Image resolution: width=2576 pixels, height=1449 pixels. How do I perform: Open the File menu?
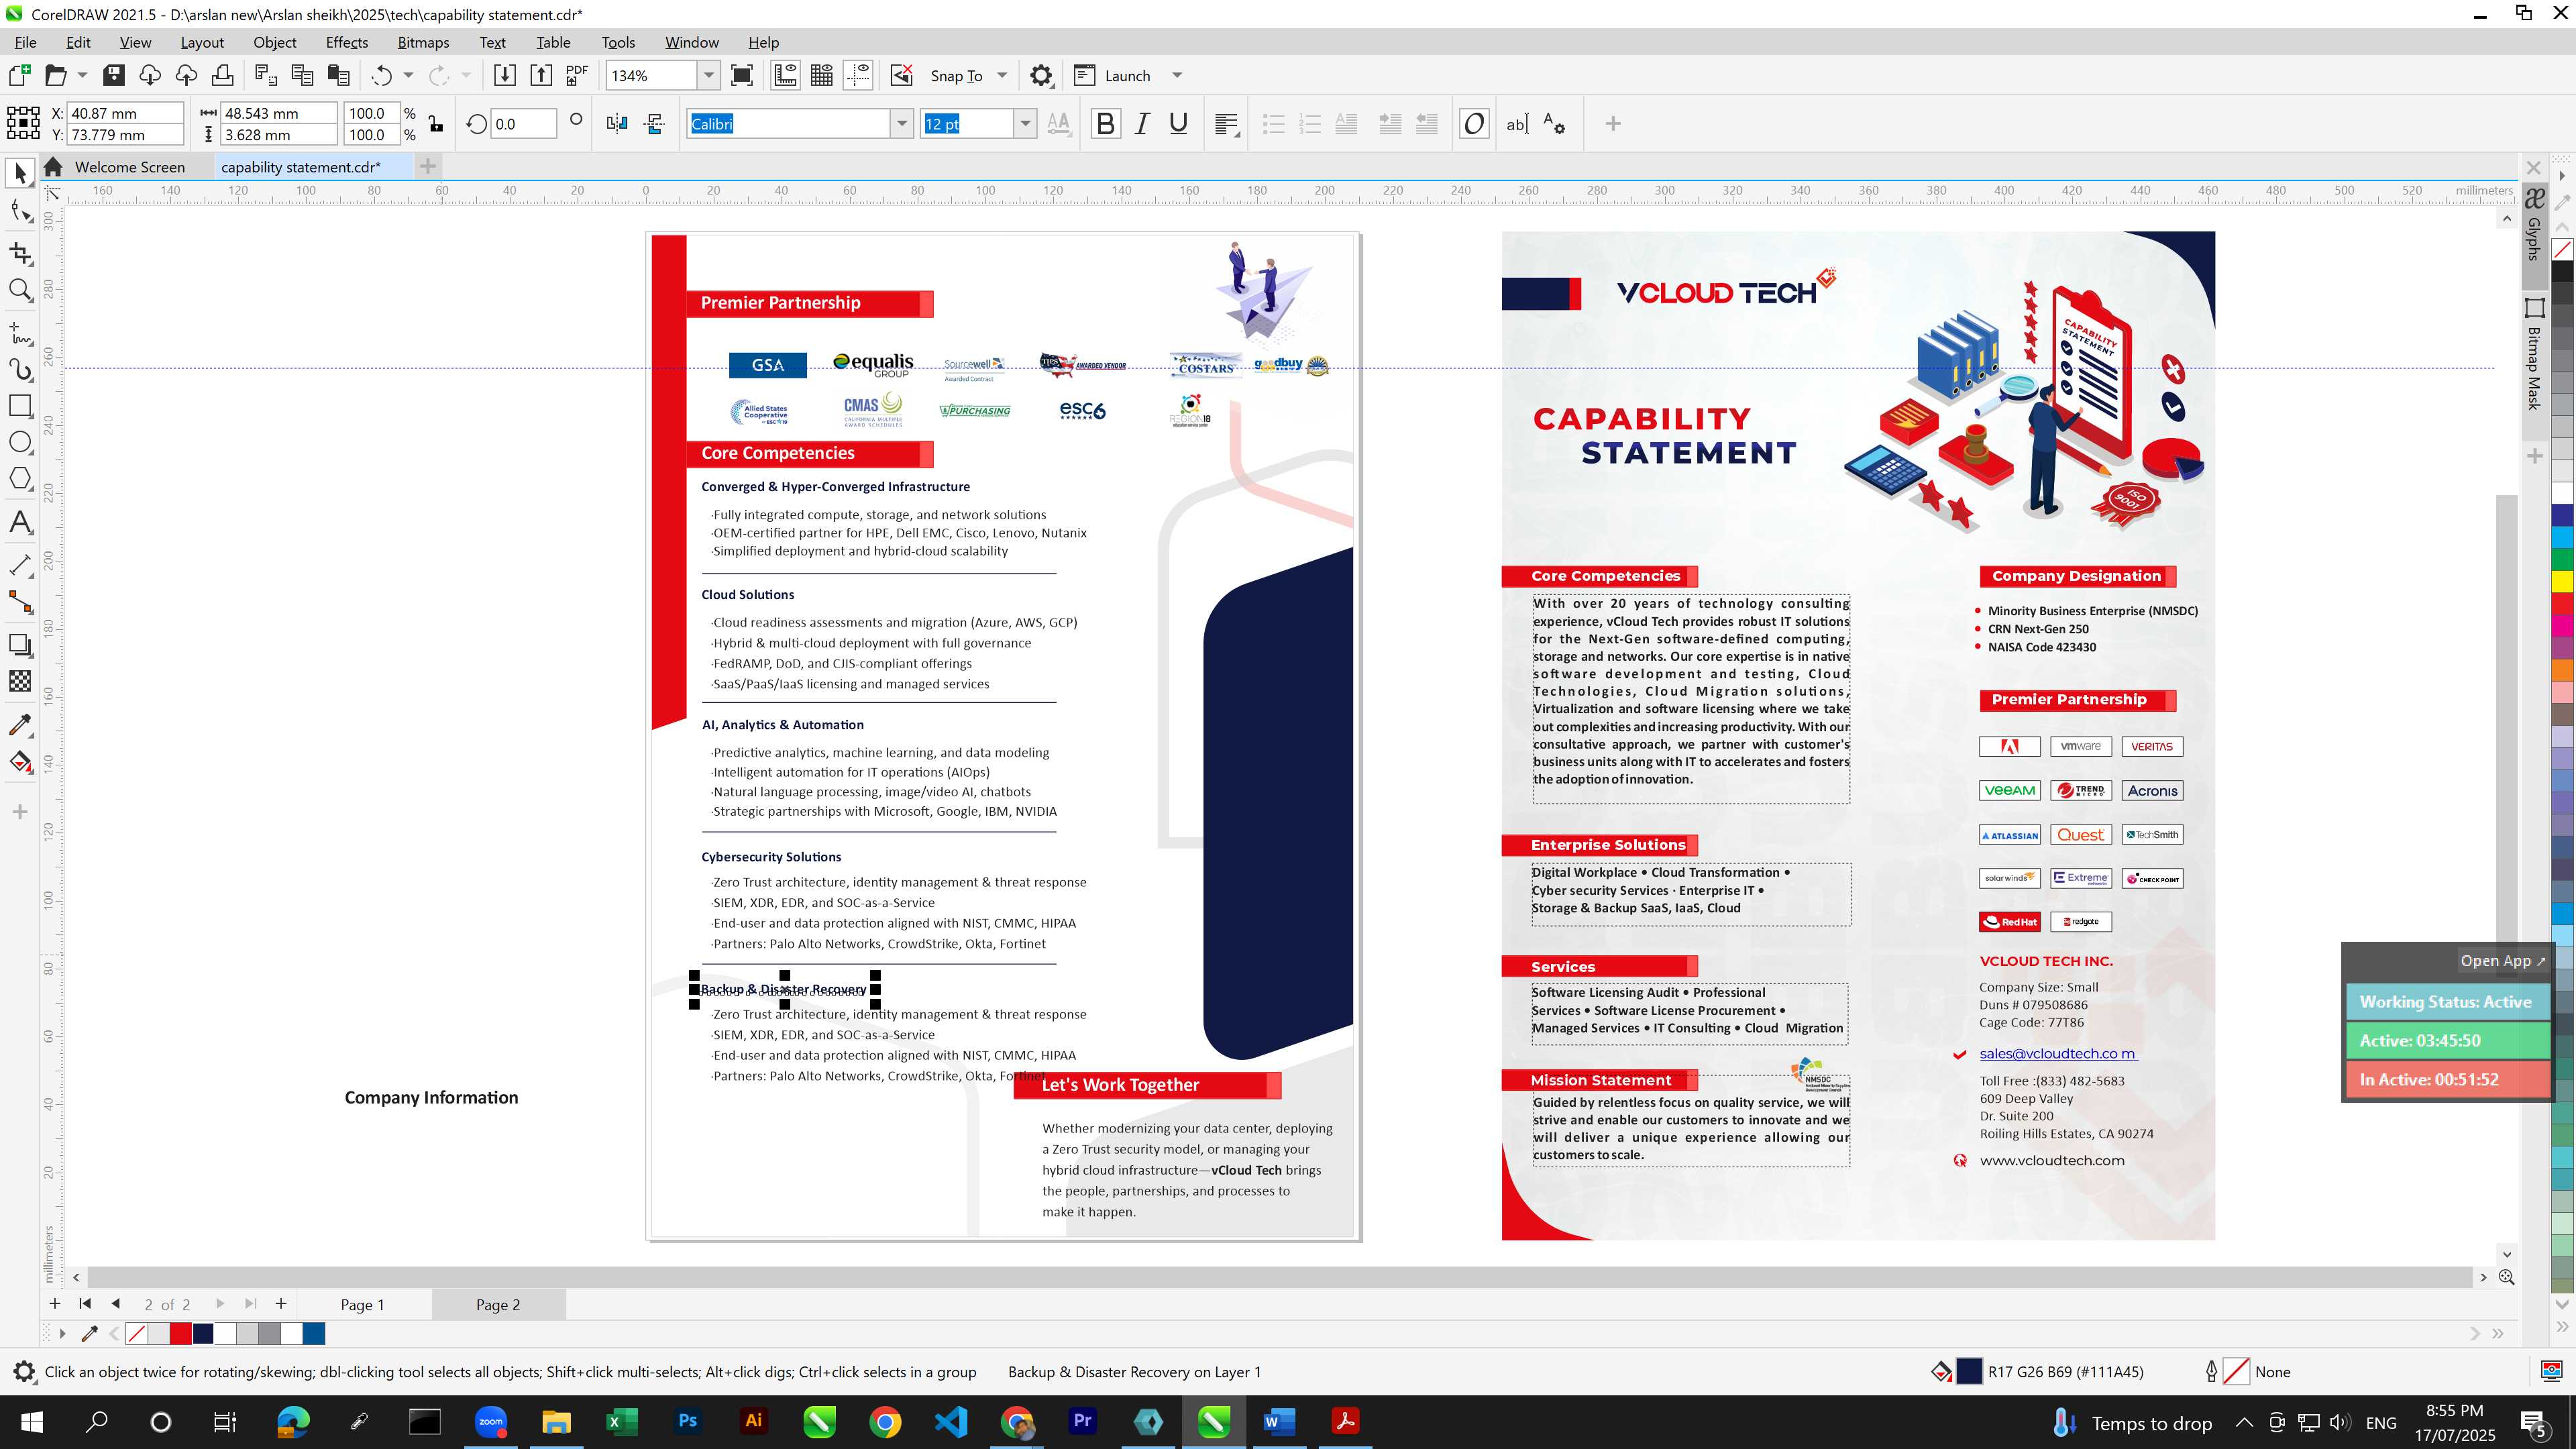coord(25,42)
